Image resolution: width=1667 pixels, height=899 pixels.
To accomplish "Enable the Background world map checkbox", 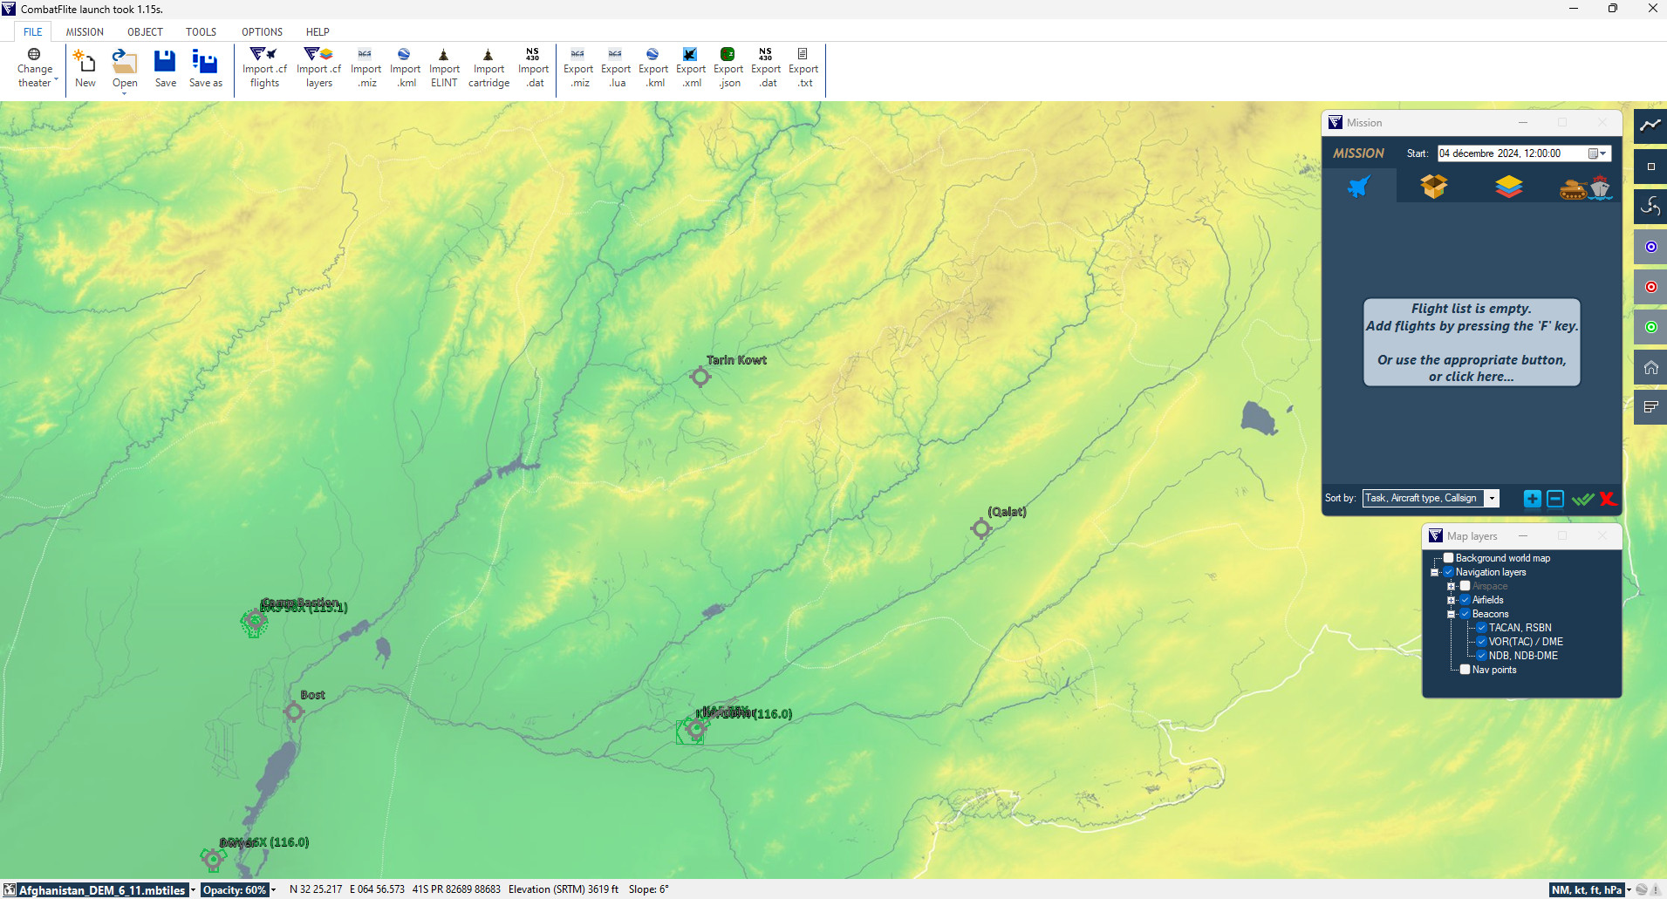I will coord(1448,558).
